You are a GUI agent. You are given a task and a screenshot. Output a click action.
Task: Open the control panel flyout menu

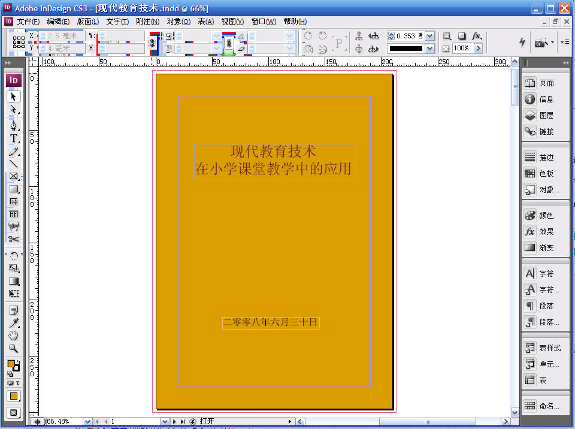point(565,42)
